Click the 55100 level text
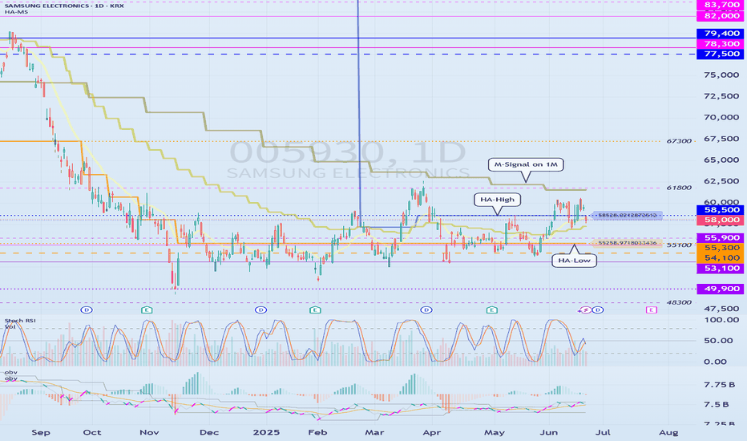This screenshot has height=441, width=747. pos(679,245)
